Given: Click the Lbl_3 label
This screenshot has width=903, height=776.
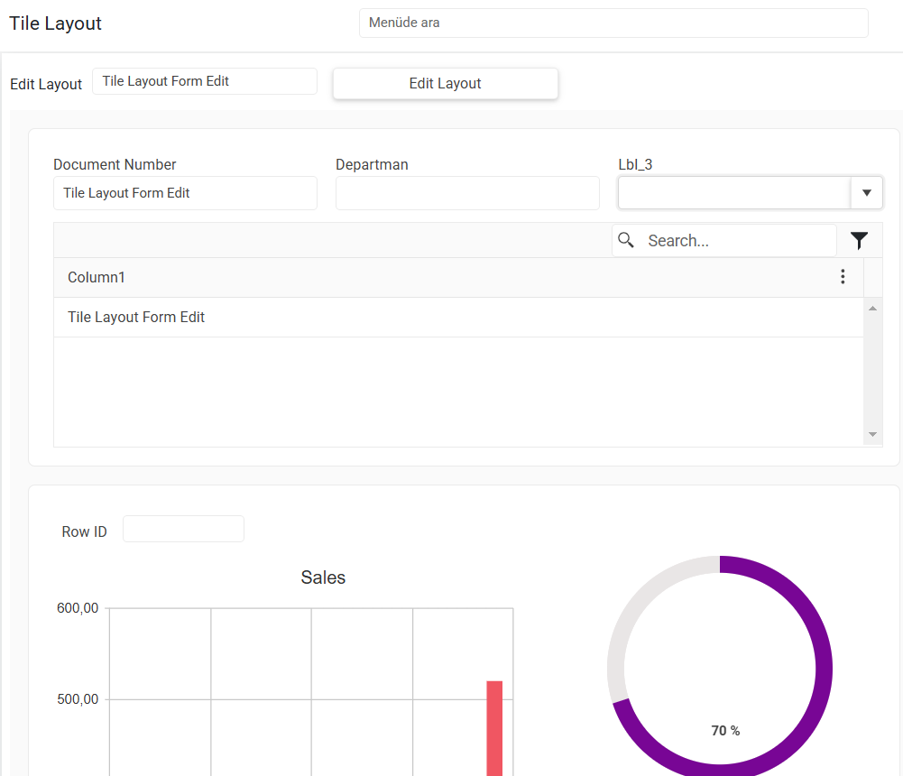Looking at the screenshot, I should point(635,165).
